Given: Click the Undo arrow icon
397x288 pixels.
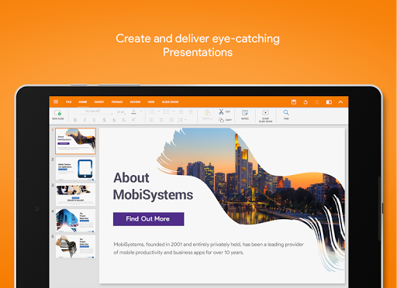Looking at the screenshot, I should click(x=306, y=102).
